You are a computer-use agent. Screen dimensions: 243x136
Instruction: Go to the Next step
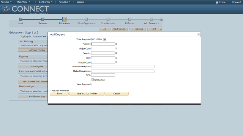pos(155,29)
